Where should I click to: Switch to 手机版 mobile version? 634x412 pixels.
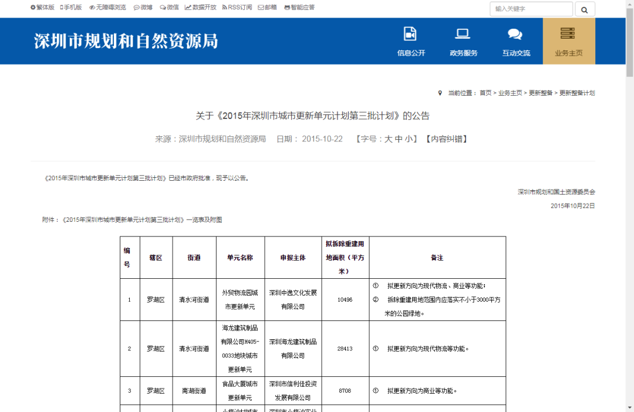click(71, 8)
